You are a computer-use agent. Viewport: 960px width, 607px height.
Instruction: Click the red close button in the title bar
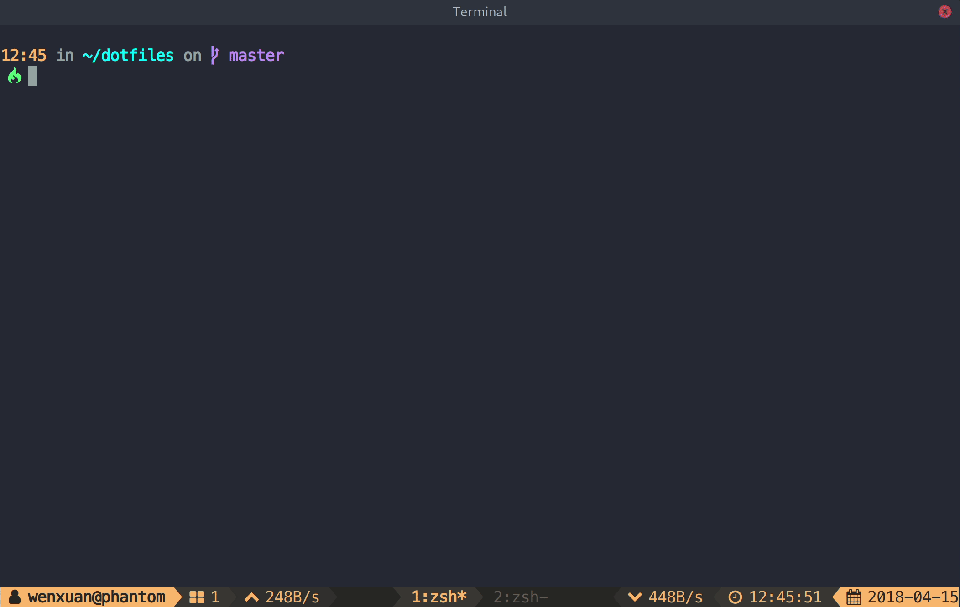944,12
